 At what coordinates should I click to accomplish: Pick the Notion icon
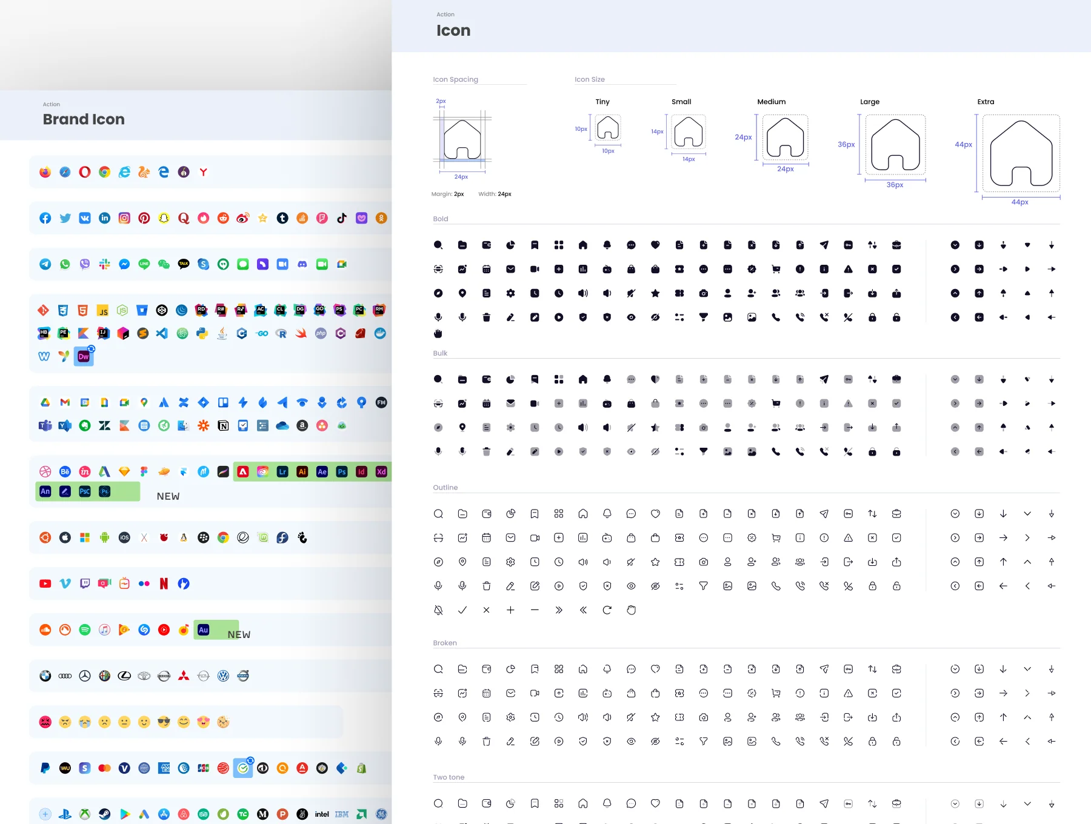click(x=223, y=426)
